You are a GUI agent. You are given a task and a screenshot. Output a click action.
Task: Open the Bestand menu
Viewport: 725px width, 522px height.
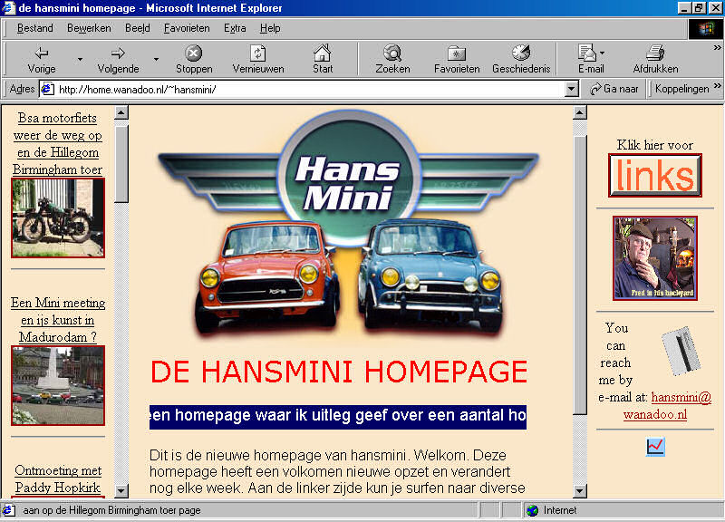click(35, 28)
